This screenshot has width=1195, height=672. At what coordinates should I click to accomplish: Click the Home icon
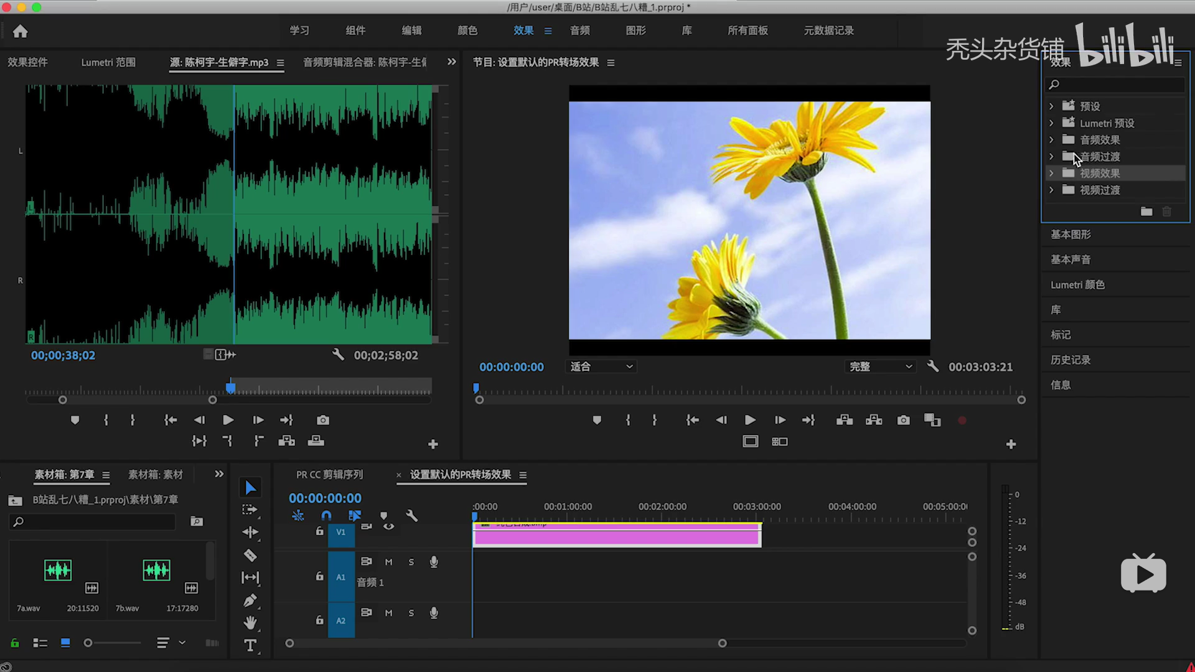[21, 31]
